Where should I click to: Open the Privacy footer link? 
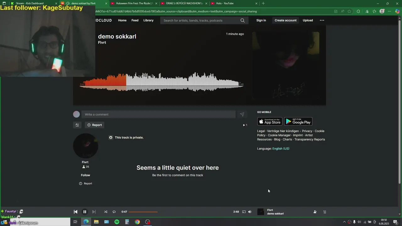point(307,131)
